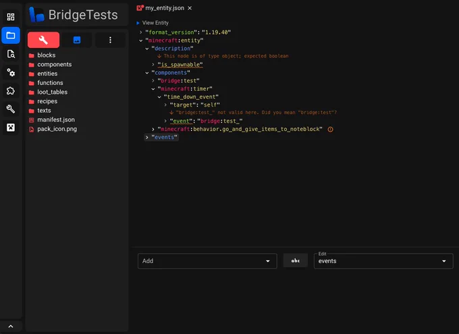Open the extensions puzzle-piece sidebar icon
The image size is (459, 334).
pos(11,90)
